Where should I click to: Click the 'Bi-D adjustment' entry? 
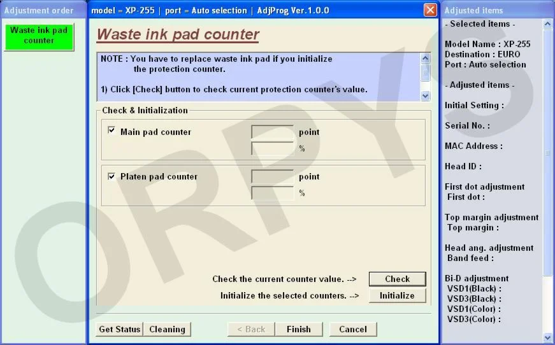(477, 279)
